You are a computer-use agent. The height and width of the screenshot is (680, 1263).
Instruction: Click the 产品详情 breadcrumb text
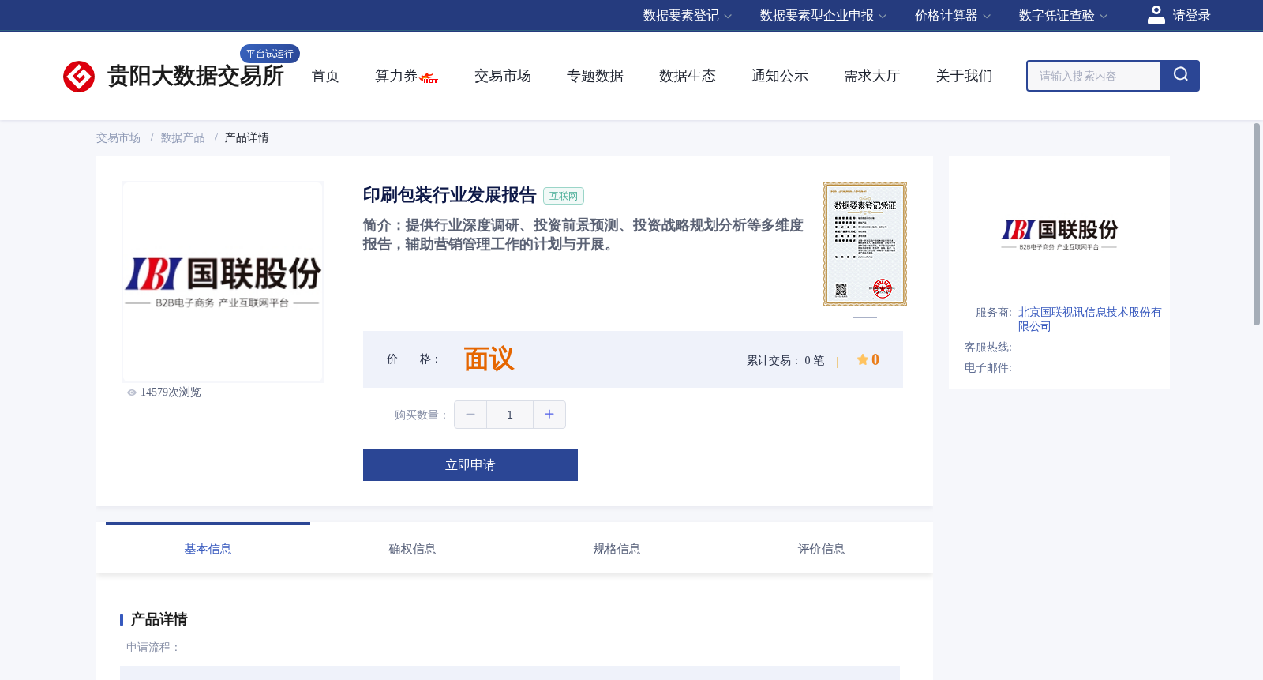pos(247,138)
